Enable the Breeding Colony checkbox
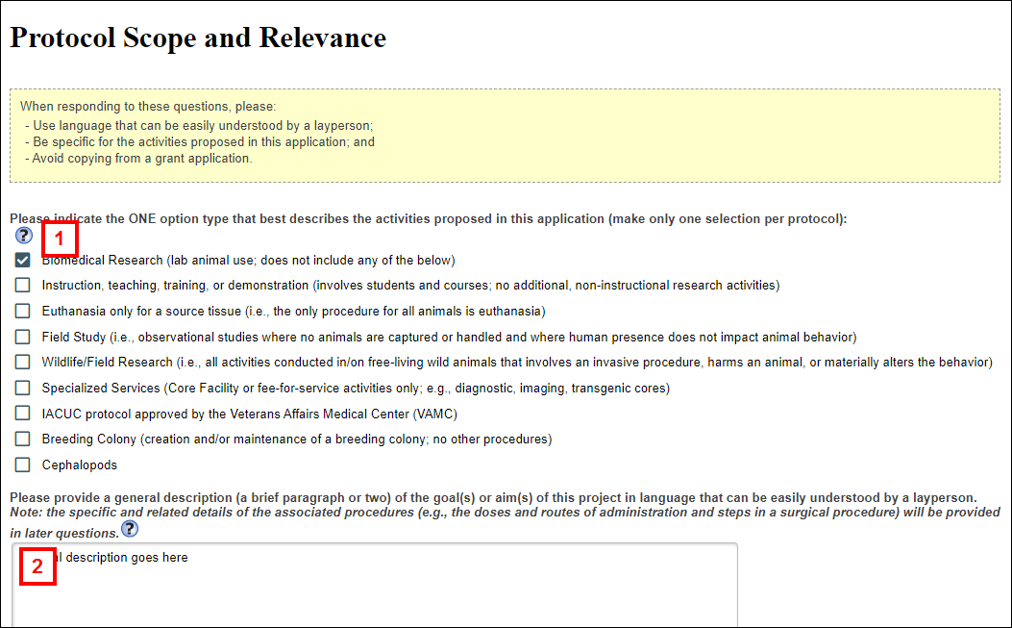1012x628 pixels. (23, 440)
